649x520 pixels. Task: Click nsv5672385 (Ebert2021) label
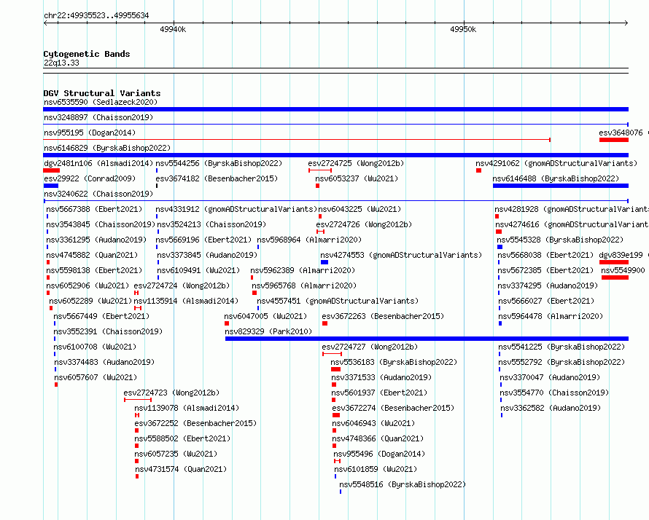(x=545, y=270)
